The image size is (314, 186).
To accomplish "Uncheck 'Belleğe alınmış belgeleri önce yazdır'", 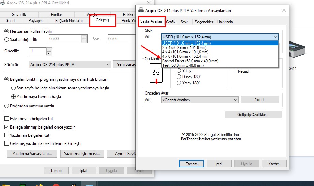I will tap(6, 127).
